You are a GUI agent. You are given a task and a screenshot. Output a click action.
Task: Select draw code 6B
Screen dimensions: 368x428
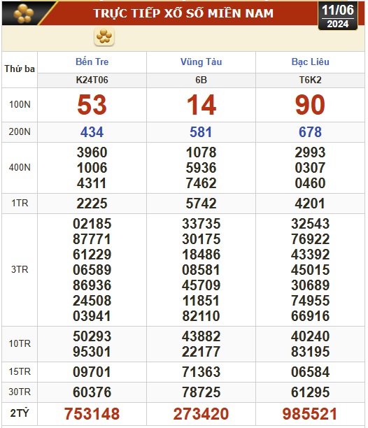(201, 80)
